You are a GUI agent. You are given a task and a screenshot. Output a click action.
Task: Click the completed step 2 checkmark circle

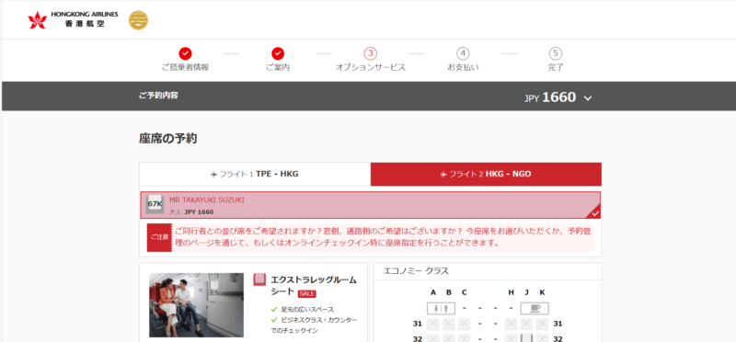pos(278,53)
